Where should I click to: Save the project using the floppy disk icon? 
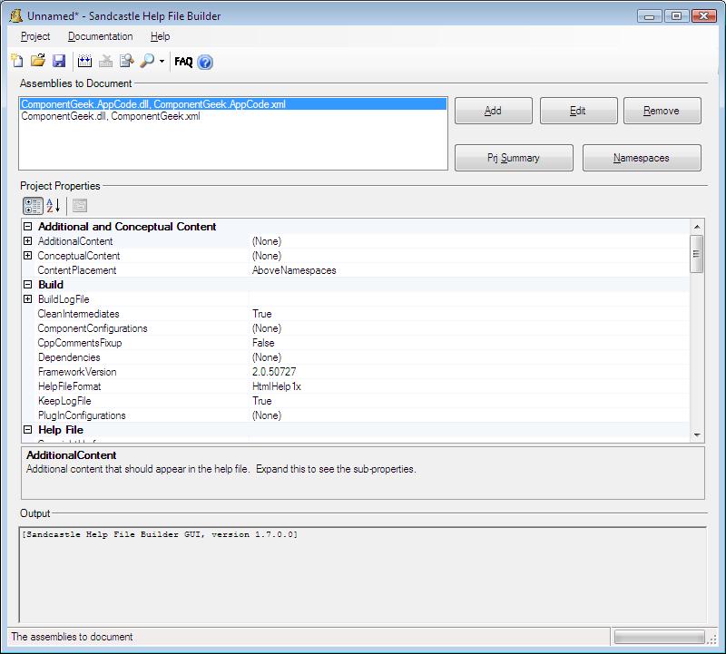pyautogui.click(x=59, y=61)
